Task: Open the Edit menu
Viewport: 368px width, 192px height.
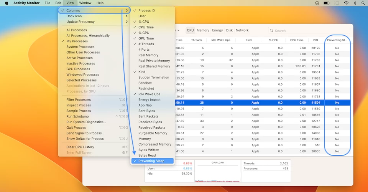Action: [x=58, y=3]
